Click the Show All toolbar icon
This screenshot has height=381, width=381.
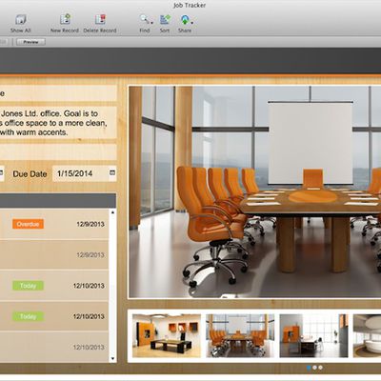coord(21,20)
